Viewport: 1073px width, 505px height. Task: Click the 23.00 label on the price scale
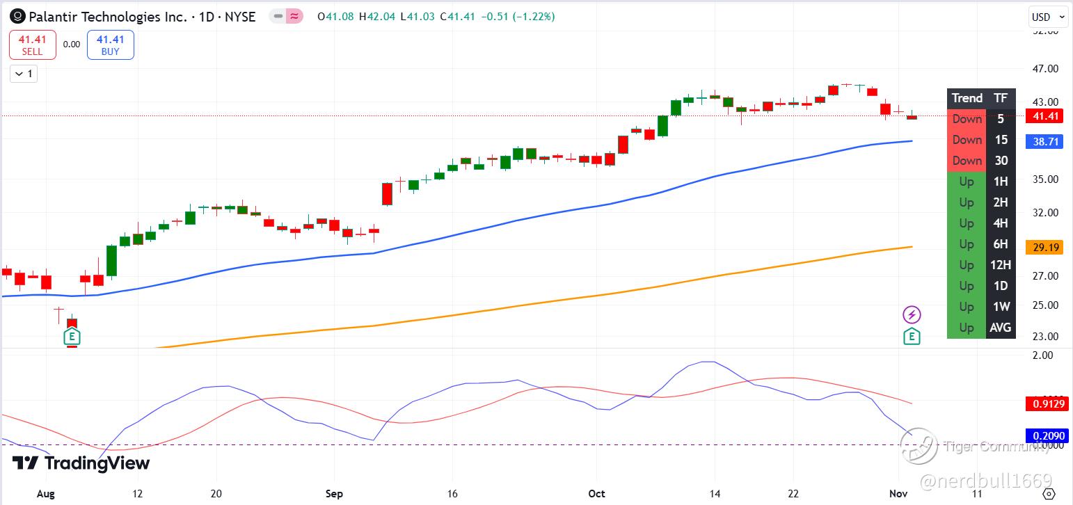[x=1046, y=337]
